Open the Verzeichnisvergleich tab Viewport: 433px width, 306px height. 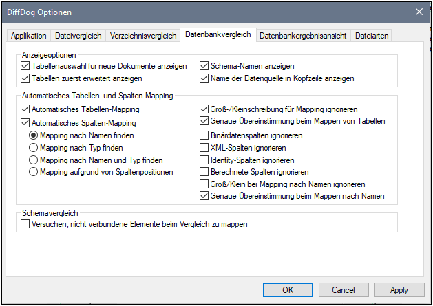(x=143, y=36)
